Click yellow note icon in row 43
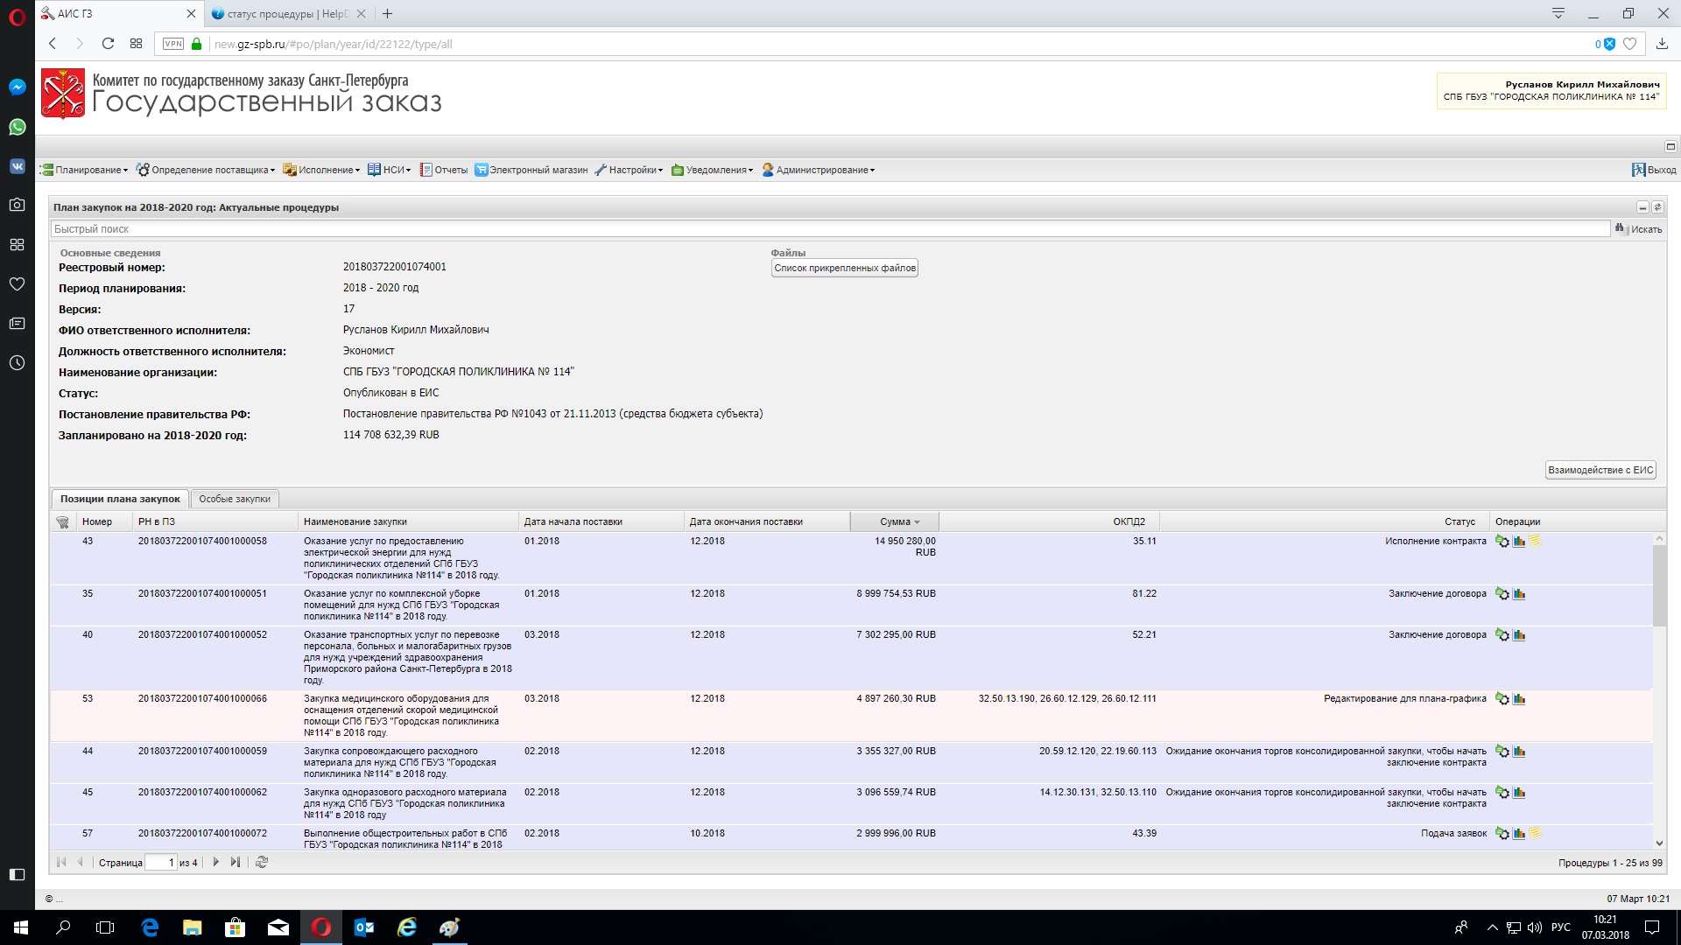1681x945 pixels. pos(1535,541)
